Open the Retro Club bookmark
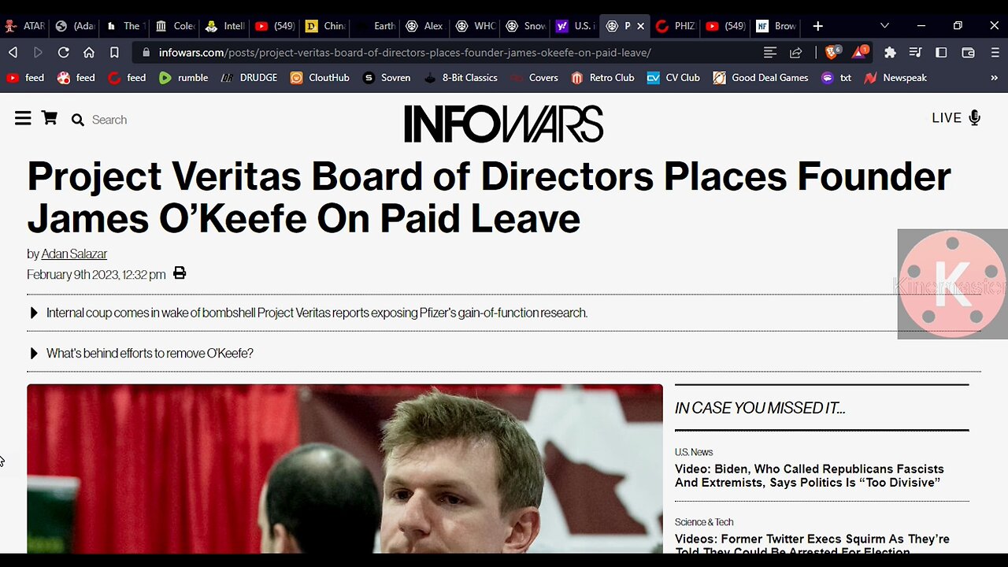Image resolution: width=1008 pixels, height=567 pixels. click(602, 78)
